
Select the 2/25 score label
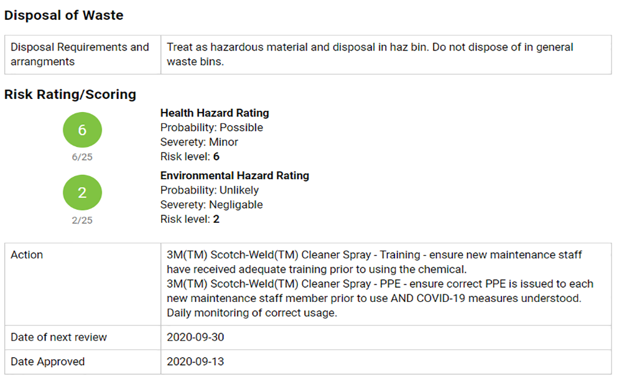pyautogui.click(x=82, y=220)
